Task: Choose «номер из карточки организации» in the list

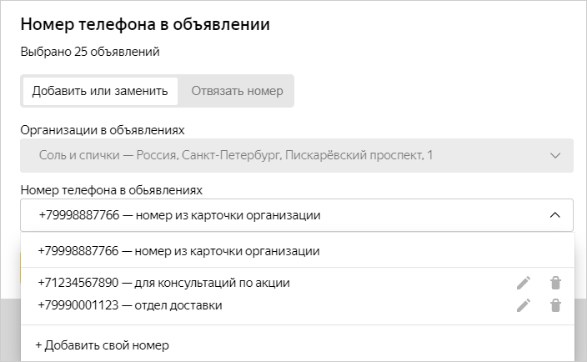Action: 179,250
